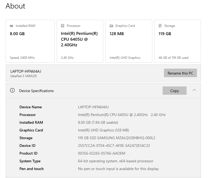Viewport: 218px width, 178px height.
Task: Open the Installed RAM 8.00 GB card
Action: pyautogui.click(x=30, y=41)
